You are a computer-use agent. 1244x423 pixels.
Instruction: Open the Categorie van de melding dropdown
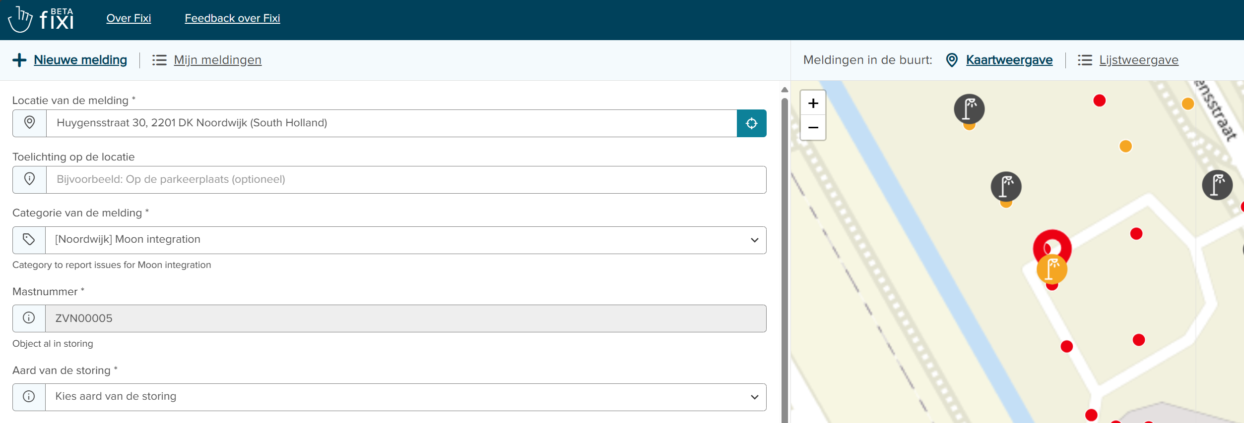[x=405, y=240]
